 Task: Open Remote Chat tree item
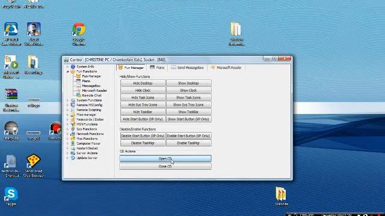pyautogui.click(x=91, y=95)
